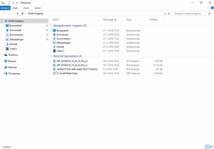Open Quick Access Toolbar customize dropdown
This screenshot has width=214, height=149.
(x=17, y=3)
